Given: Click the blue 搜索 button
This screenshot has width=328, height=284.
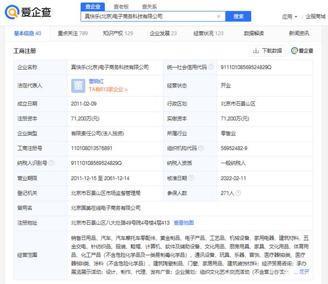Looking at the screenshot, I should 238,16.
